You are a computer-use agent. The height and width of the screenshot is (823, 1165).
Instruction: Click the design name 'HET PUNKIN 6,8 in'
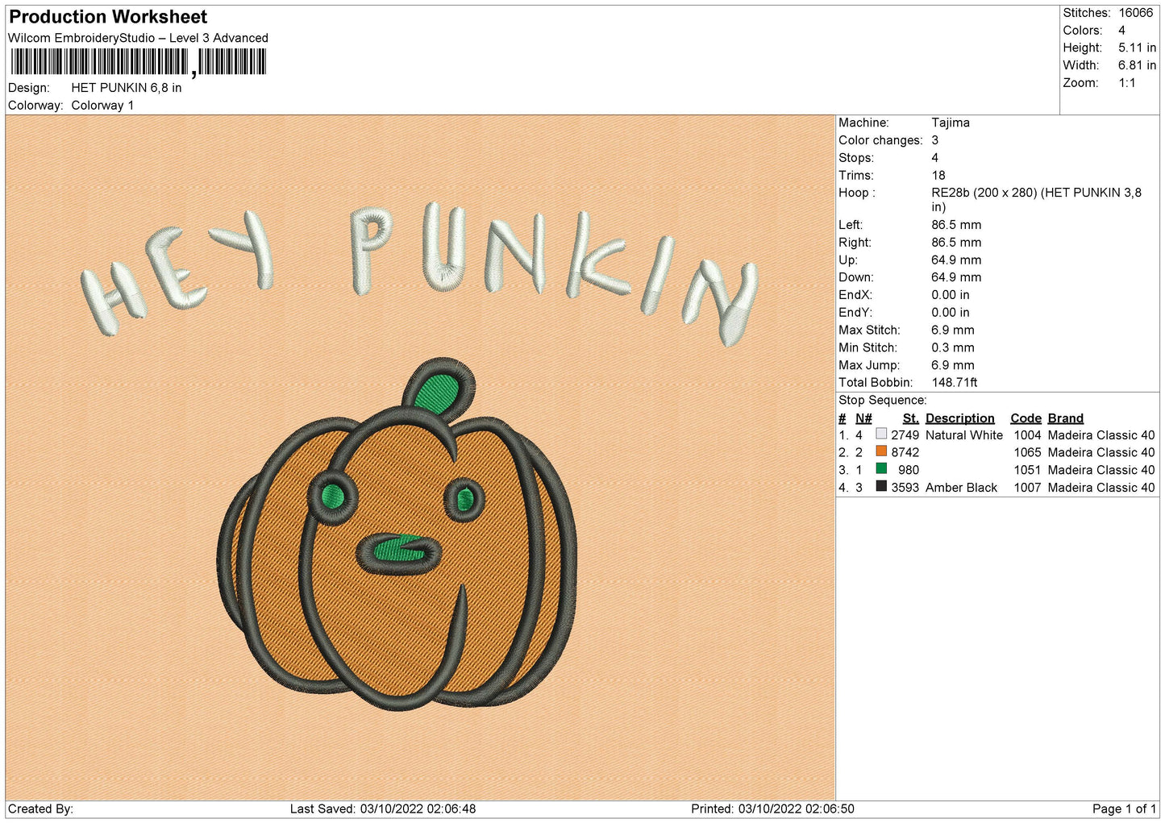127,88
